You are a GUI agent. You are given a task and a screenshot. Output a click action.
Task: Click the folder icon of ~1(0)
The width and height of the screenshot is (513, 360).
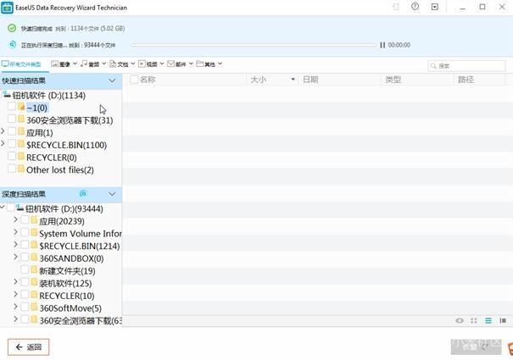coord(21,107)
